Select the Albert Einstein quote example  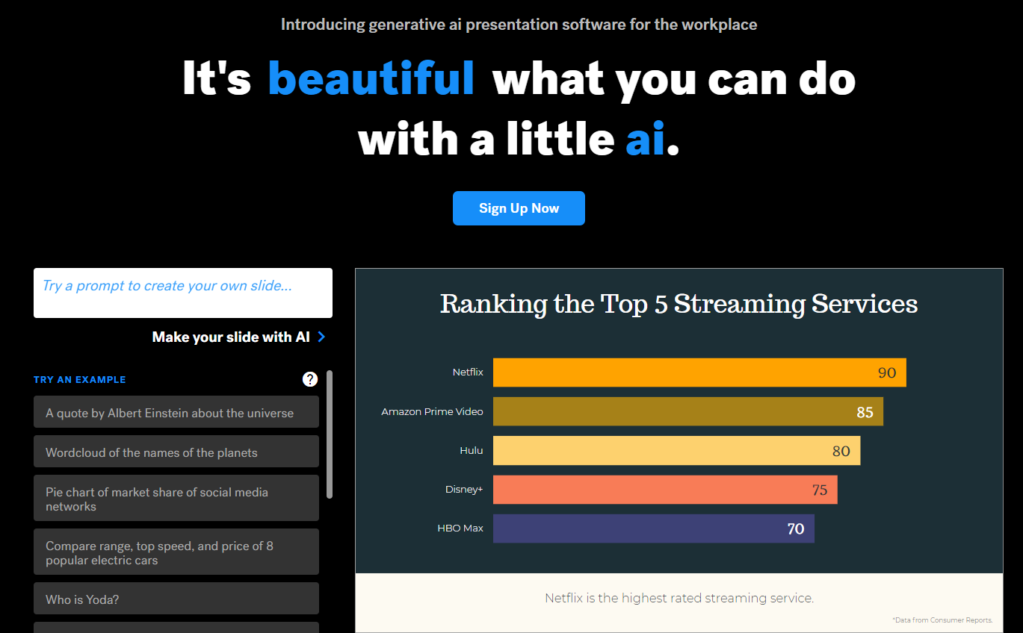point(176,411)
